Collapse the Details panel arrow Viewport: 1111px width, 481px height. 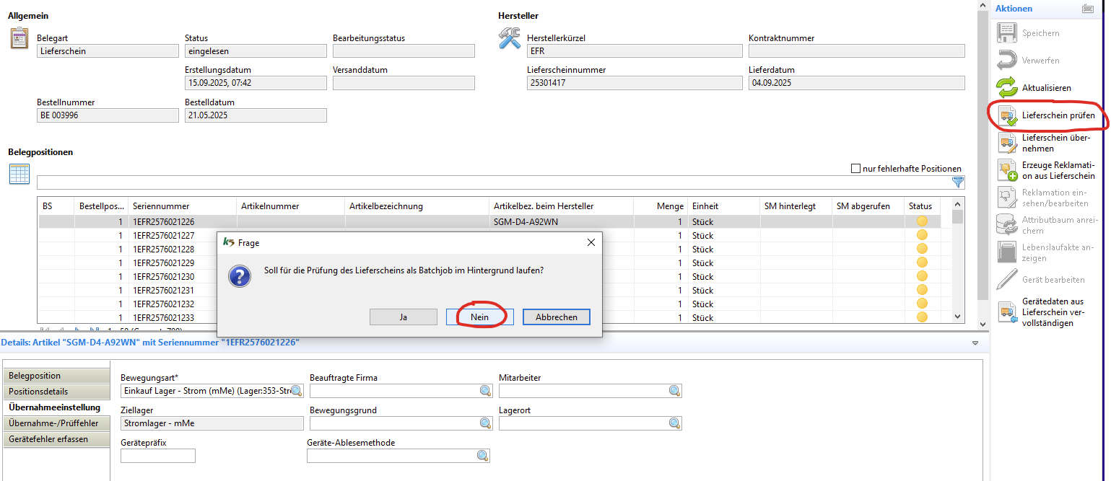(x=975, y=343)
